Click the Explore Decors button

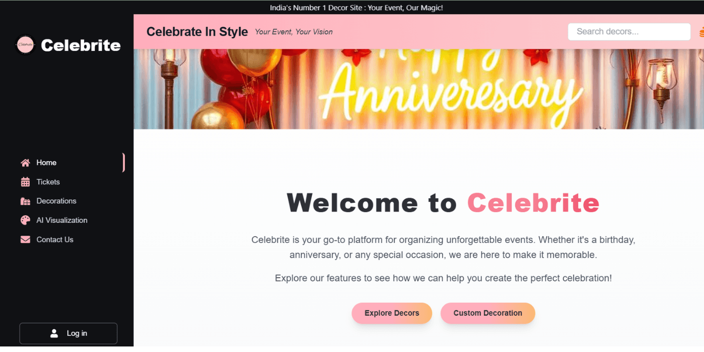coord(392,313)
